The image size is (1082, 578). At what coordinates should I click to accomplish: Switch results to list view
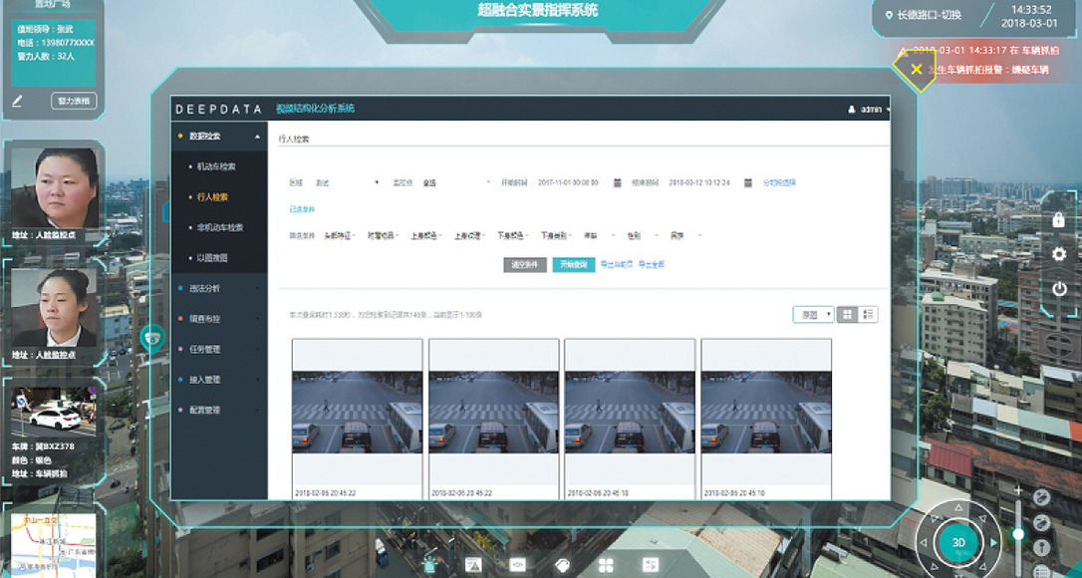[x=868, y=315]
